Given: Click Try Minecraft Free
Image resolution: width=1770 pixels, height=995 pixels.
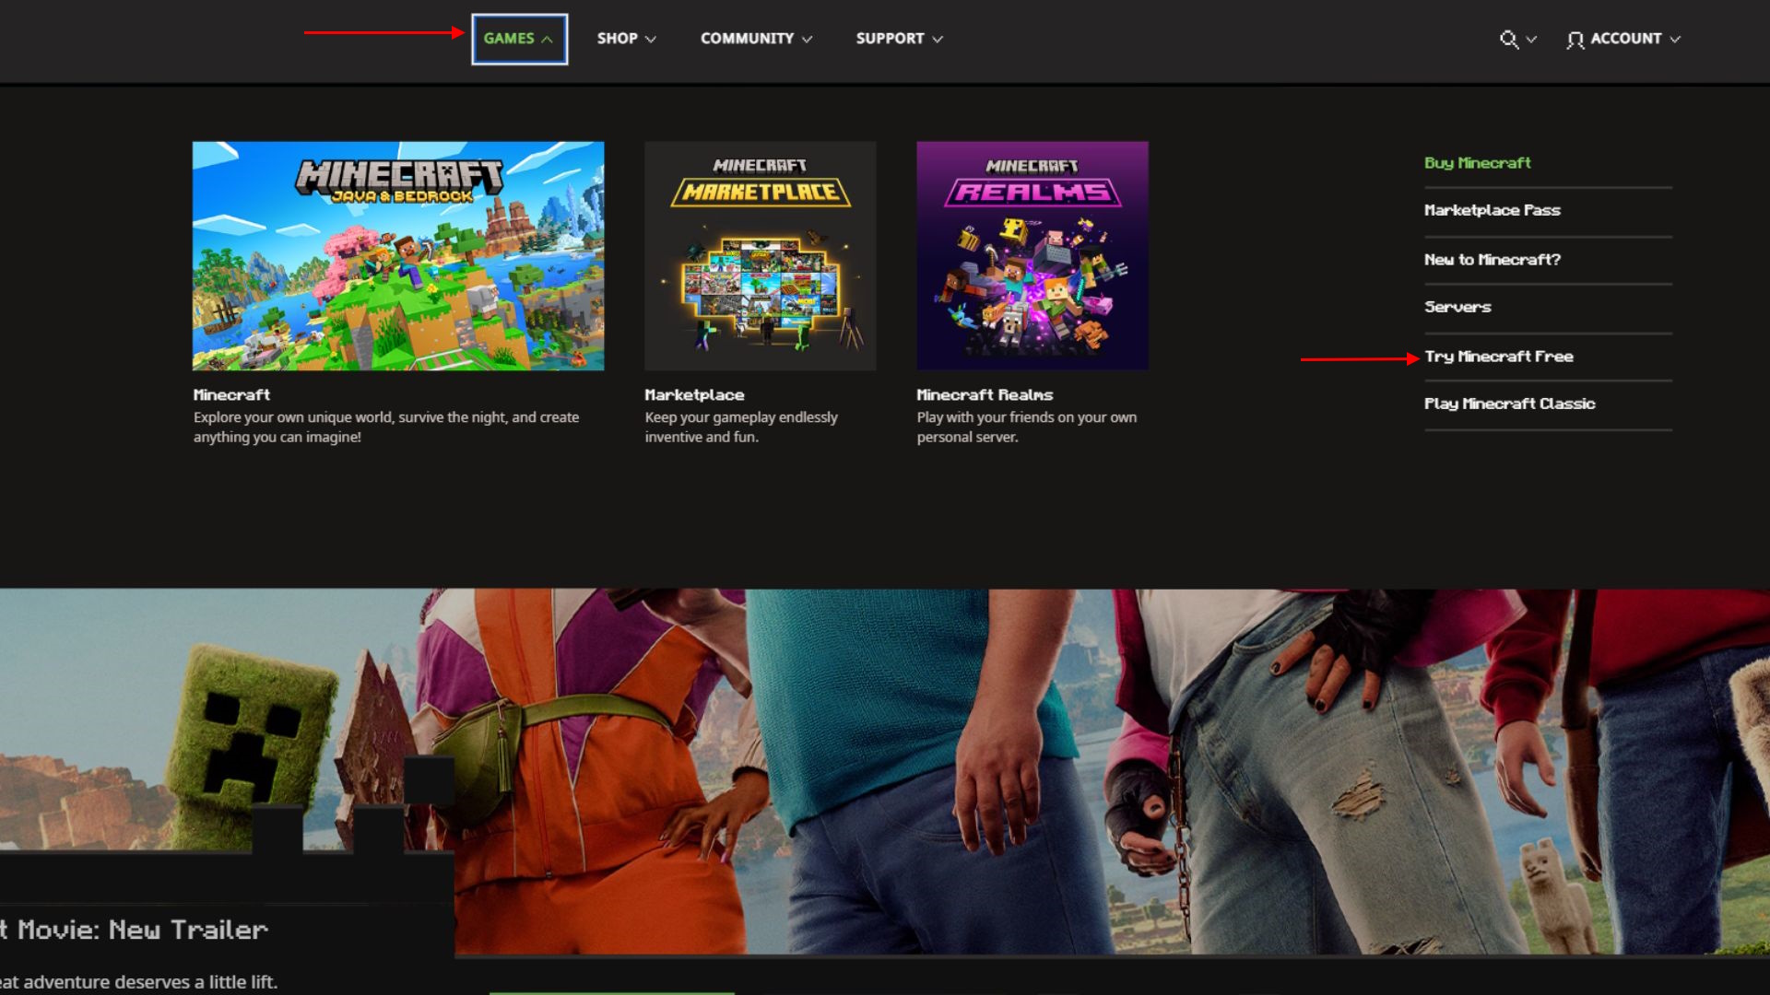Looking at the screenshot, I should coord(1498,357).
